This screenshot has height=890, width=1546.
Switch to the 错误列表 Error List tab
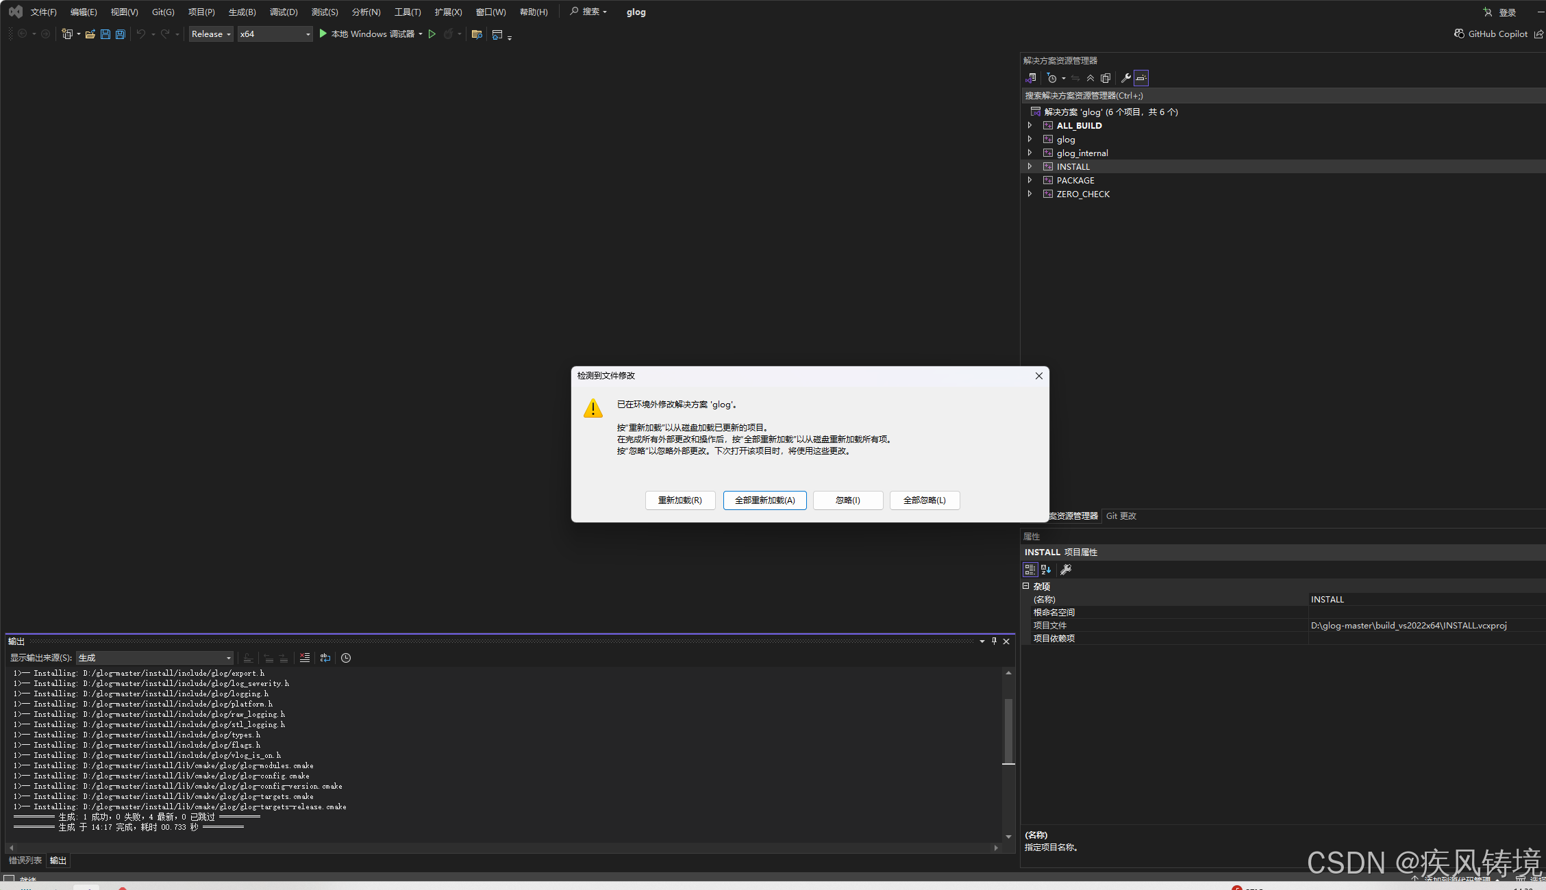coord(25,861)
